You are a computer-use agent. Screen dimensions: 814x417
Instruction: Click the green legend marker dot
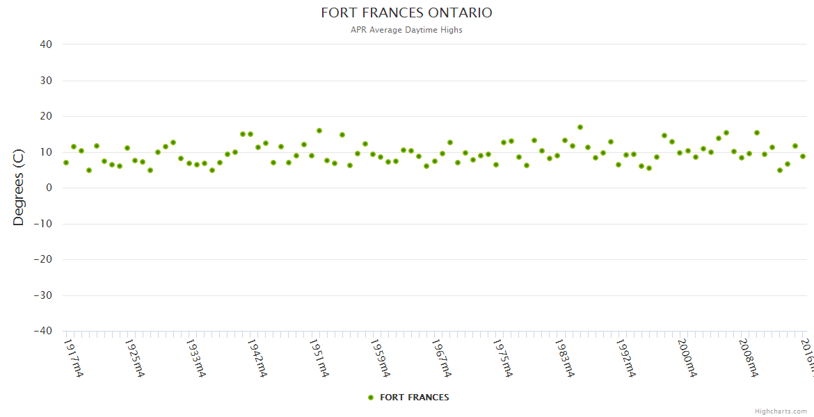(x=371, y=398)
